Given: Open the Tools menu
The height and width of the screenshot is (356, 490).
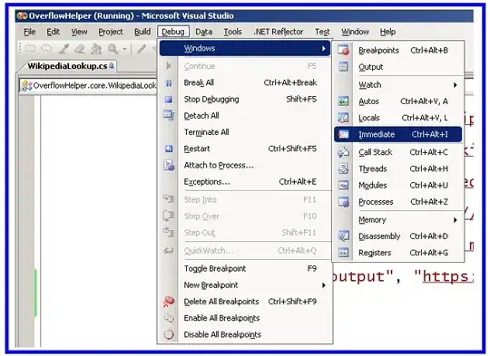Looking at the screenshot, I should [233, 32].
